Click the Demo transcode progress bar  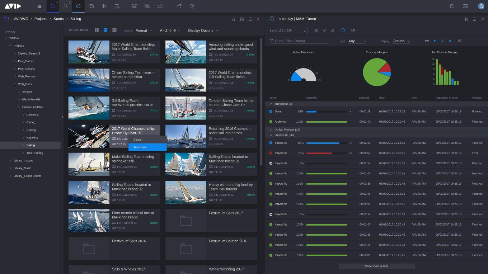326,112
